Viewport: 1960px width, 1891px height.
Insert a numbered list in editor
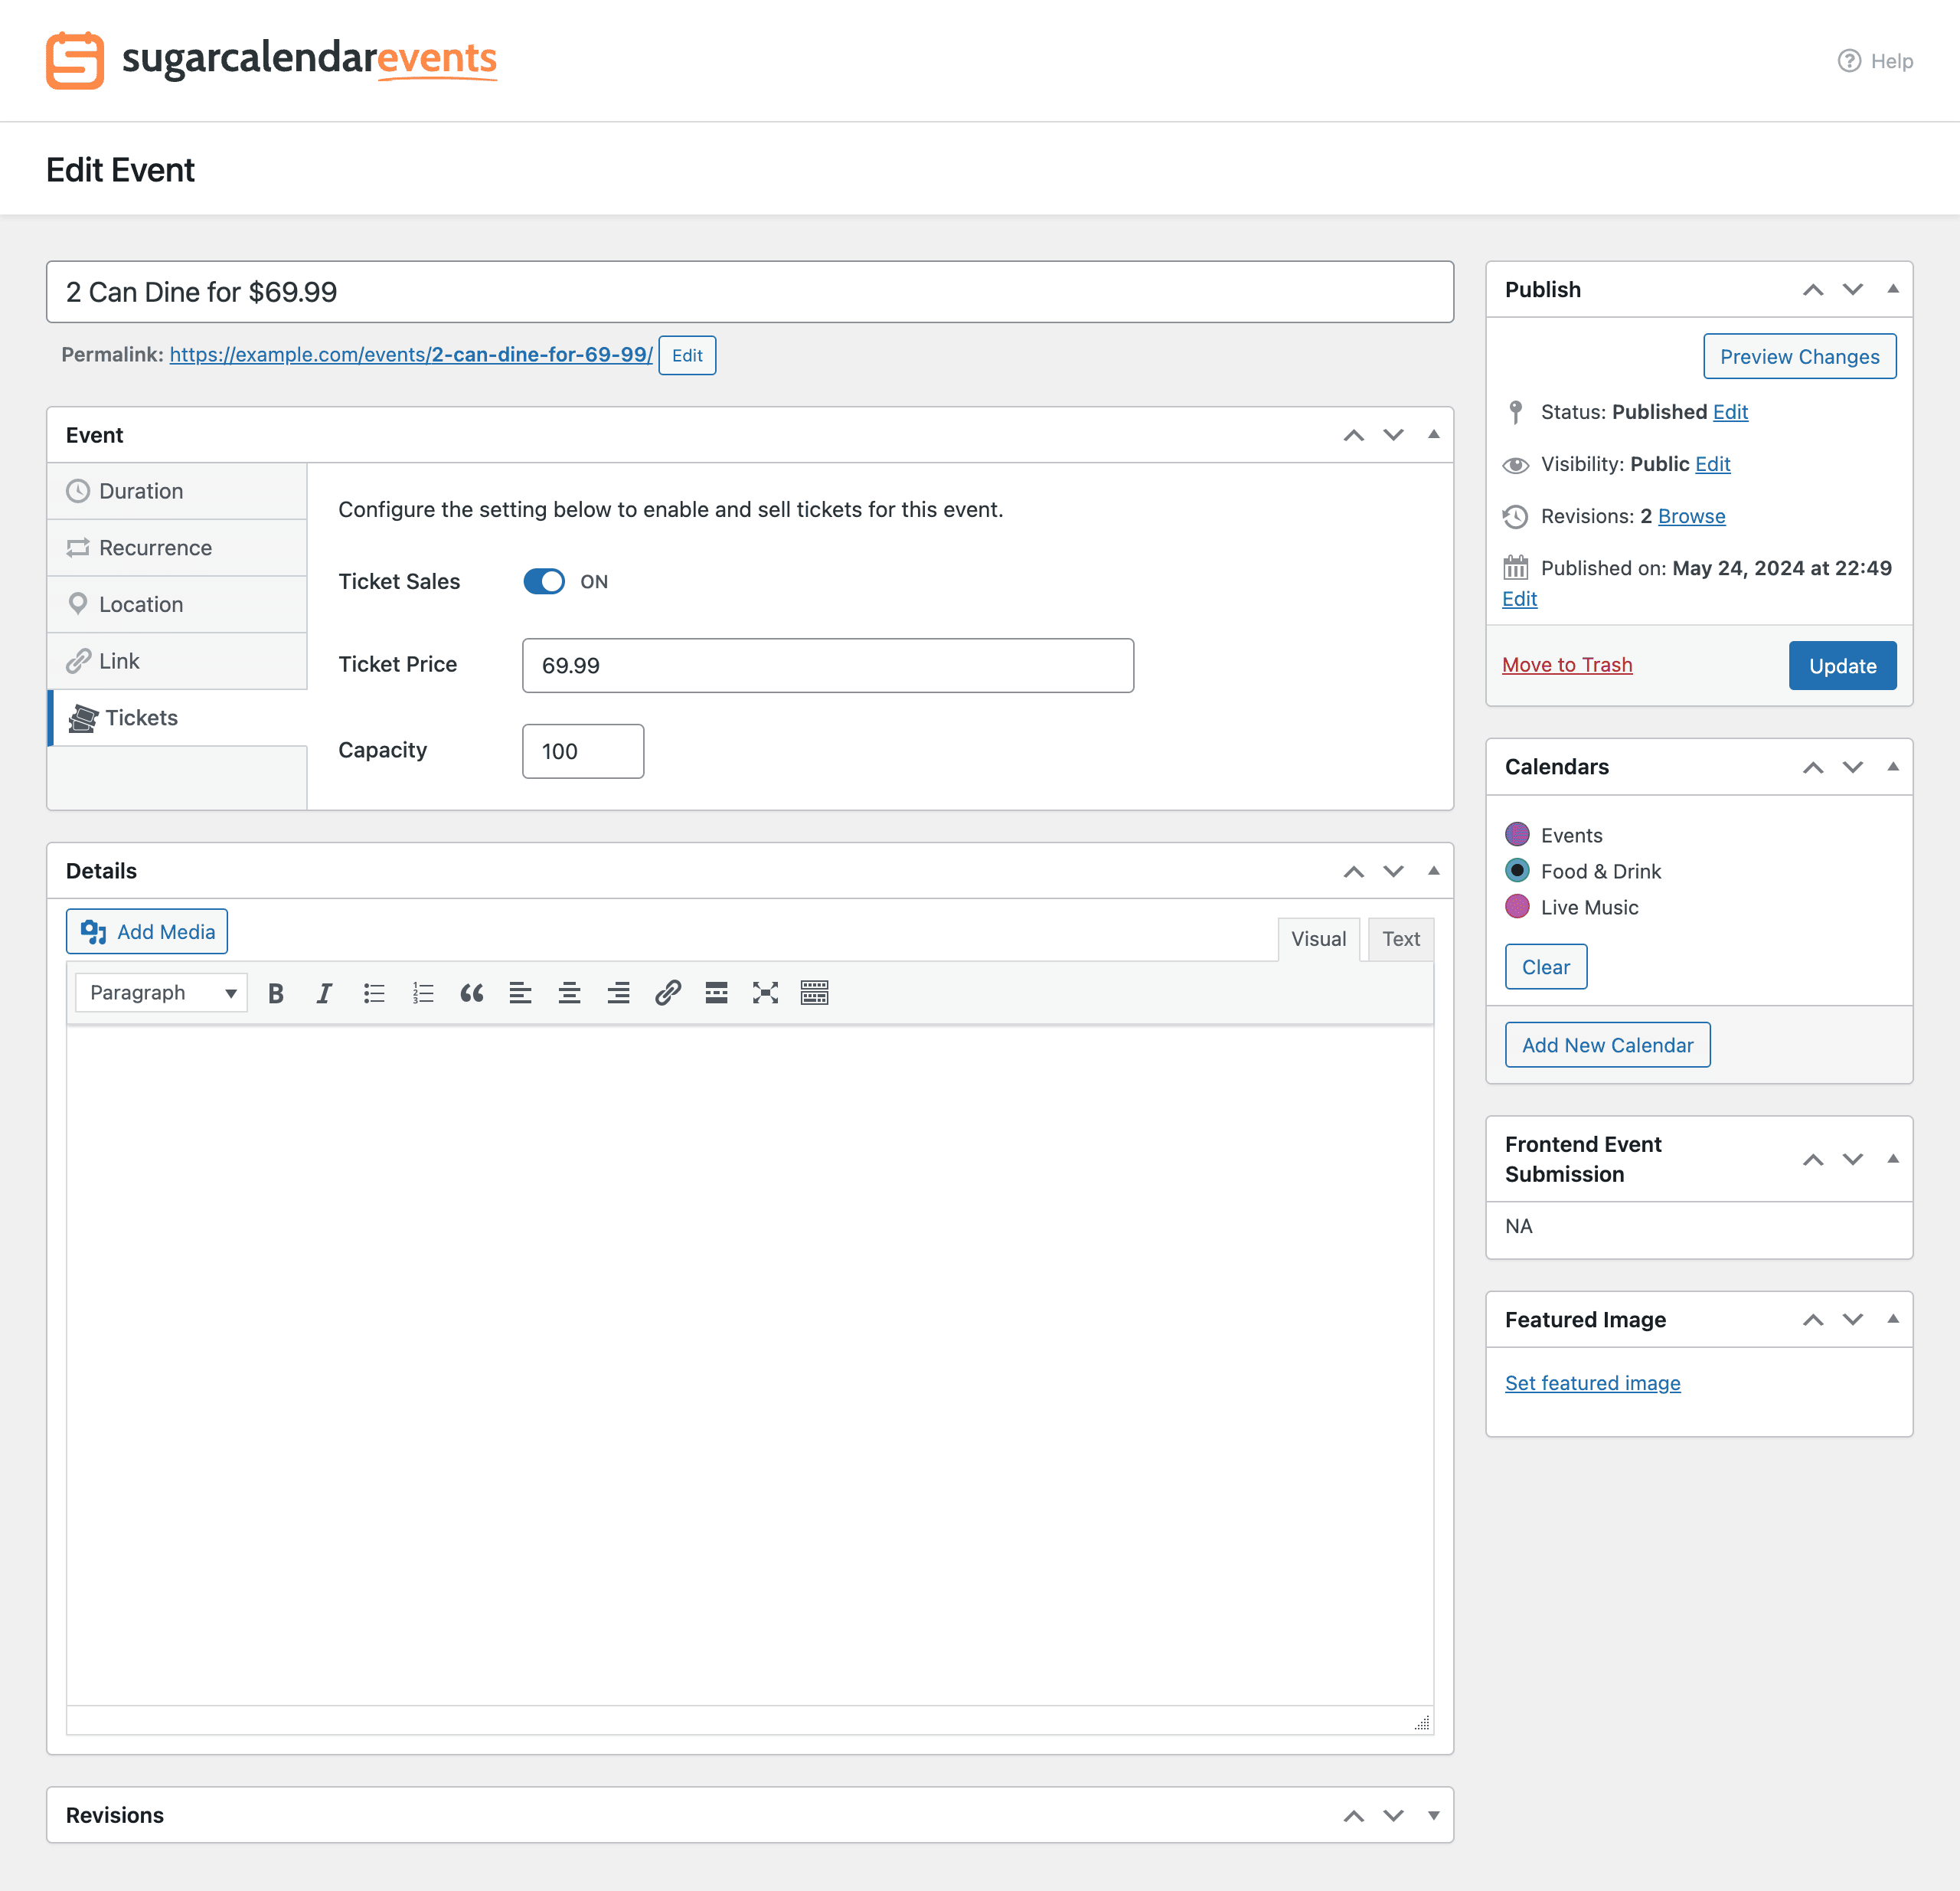423,993
